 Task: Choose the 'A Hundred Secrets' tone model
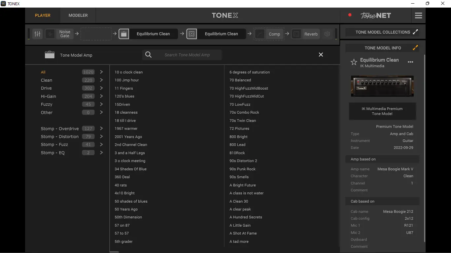(x=246, y=217)
